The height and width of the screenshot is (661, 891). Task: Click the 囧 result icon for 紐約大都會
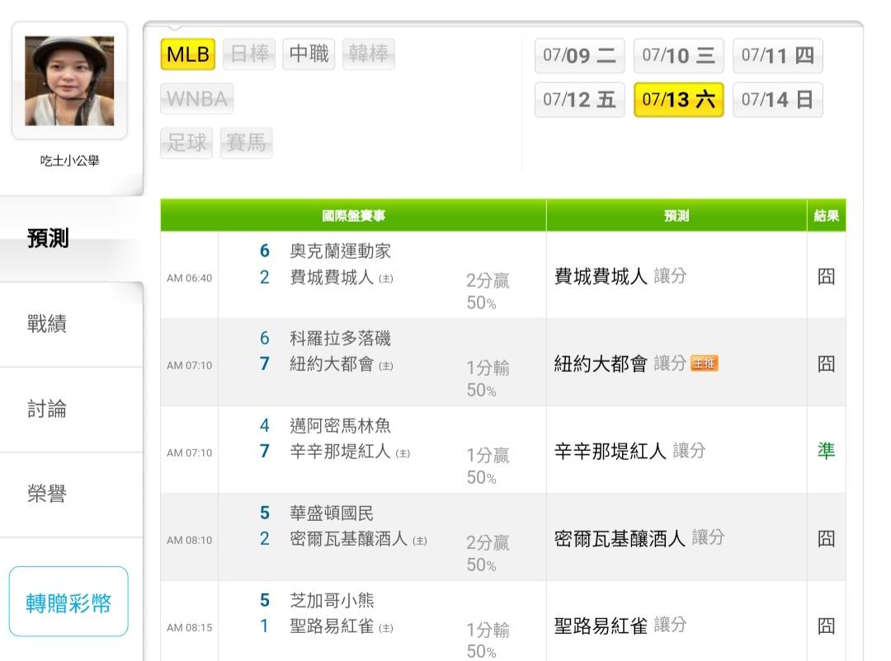click(826, 364)
